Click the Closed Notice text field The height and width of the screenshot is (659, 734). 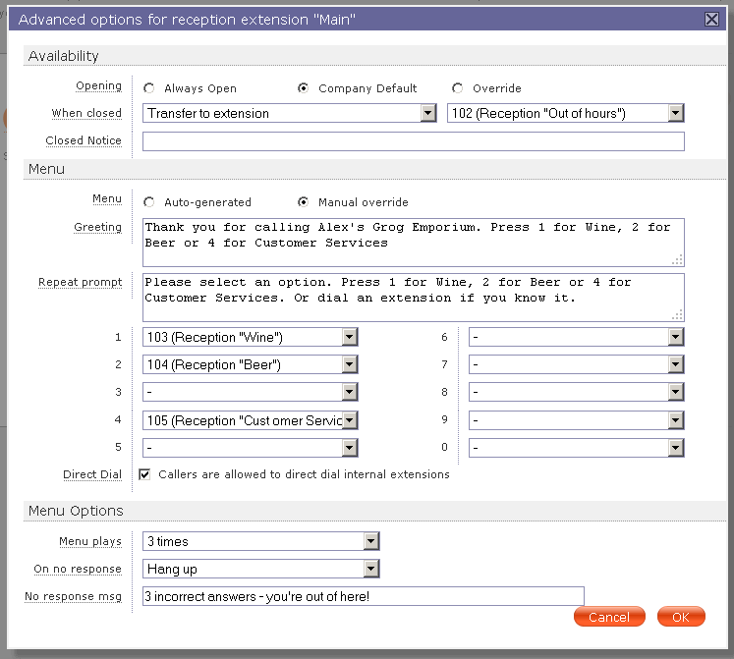point(414,141)
